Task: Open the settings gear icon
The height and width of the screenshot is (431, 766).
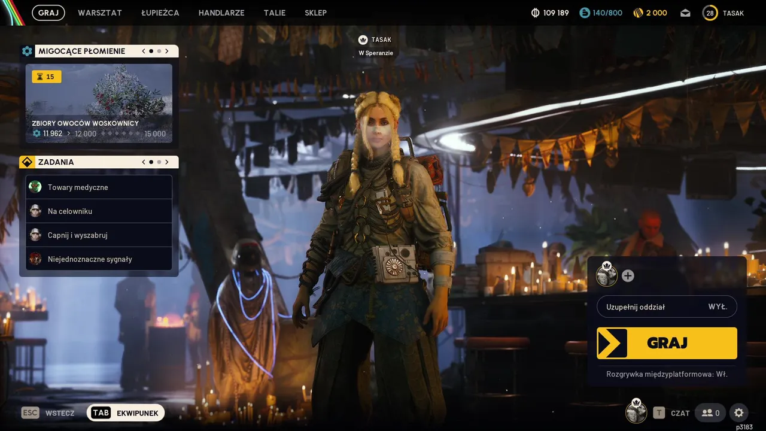Action: 739,413
